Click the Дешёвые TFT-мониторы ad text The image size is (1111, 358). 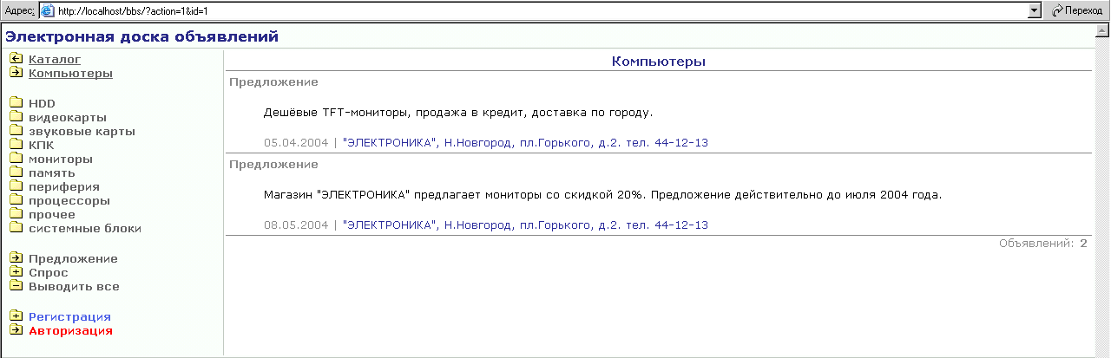point(457,113)
